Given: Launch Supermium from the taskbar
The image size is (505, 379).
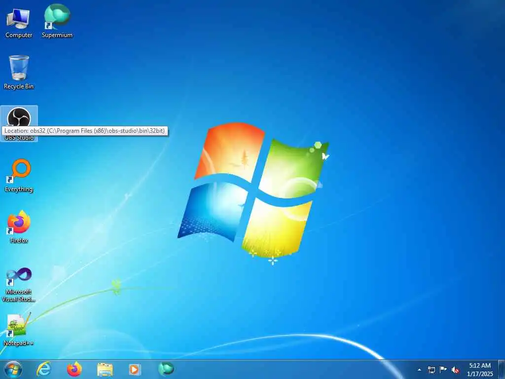Looking at the screenshot, I should 166,369.
